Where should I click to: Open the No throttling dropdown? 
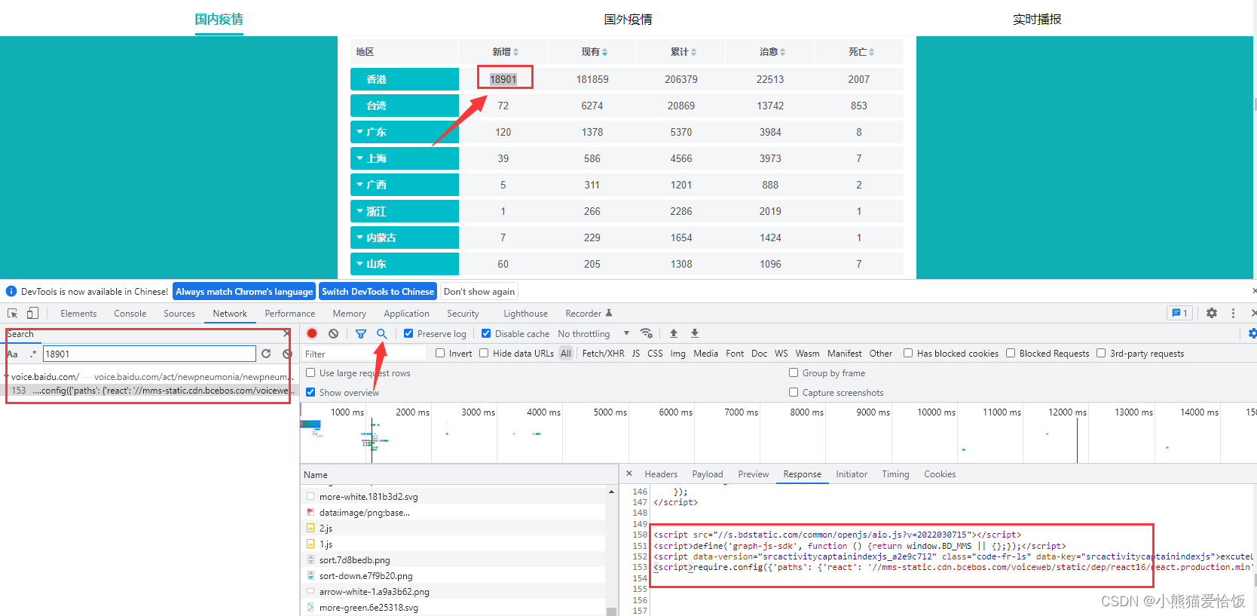[x=594, y=333]
